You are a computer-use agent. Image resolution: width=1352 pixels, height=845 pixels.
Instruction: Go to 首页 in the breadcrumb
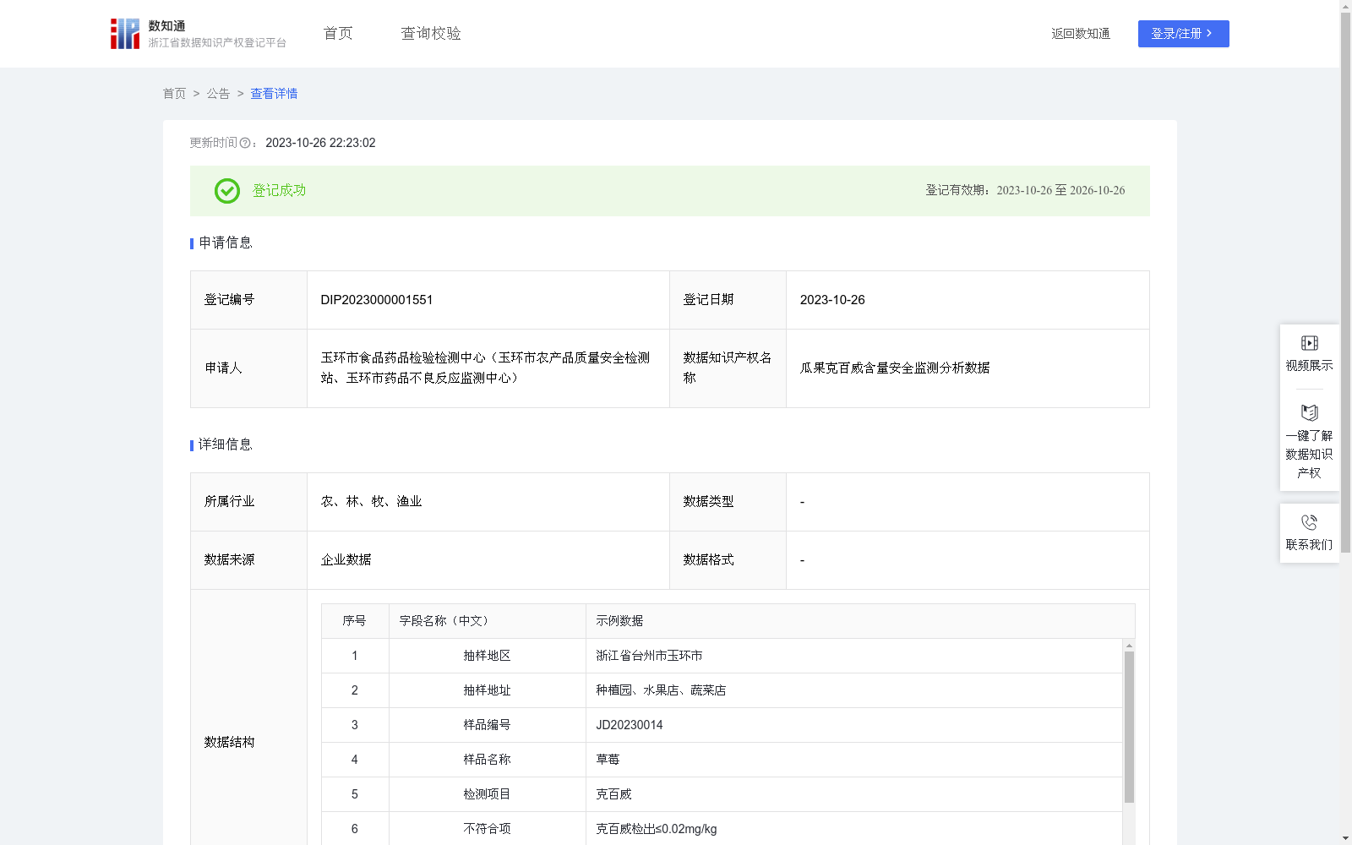pyautogui.click(x=174, y=94)
